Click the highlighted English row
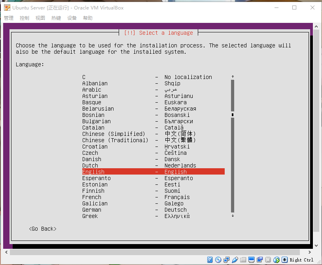Image resolution: width=322 pixels, height=265 pixels. (153, 171)
